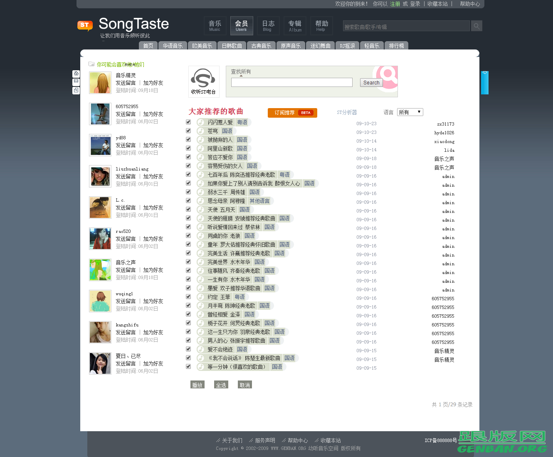Uncheck the checkbox for 闪闪惹人爱

click(x=188, y=122)
